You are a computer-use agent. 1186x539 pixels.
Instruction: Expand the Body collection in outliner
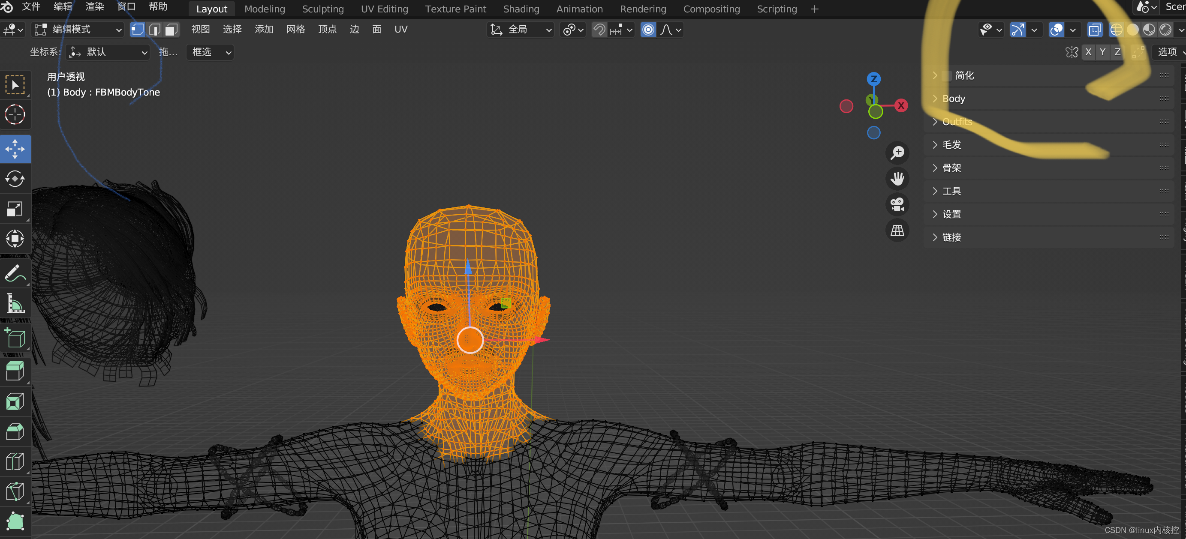935,98
